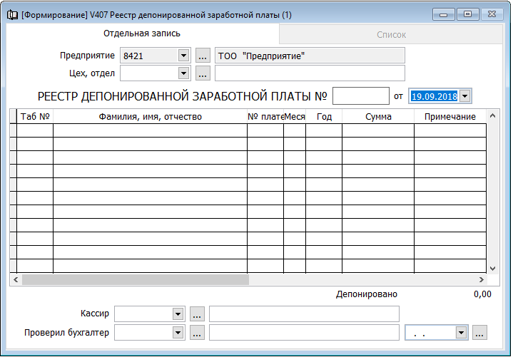Open lookup button next to Цех, отдел
513x357 pixels.
[203, 73]
